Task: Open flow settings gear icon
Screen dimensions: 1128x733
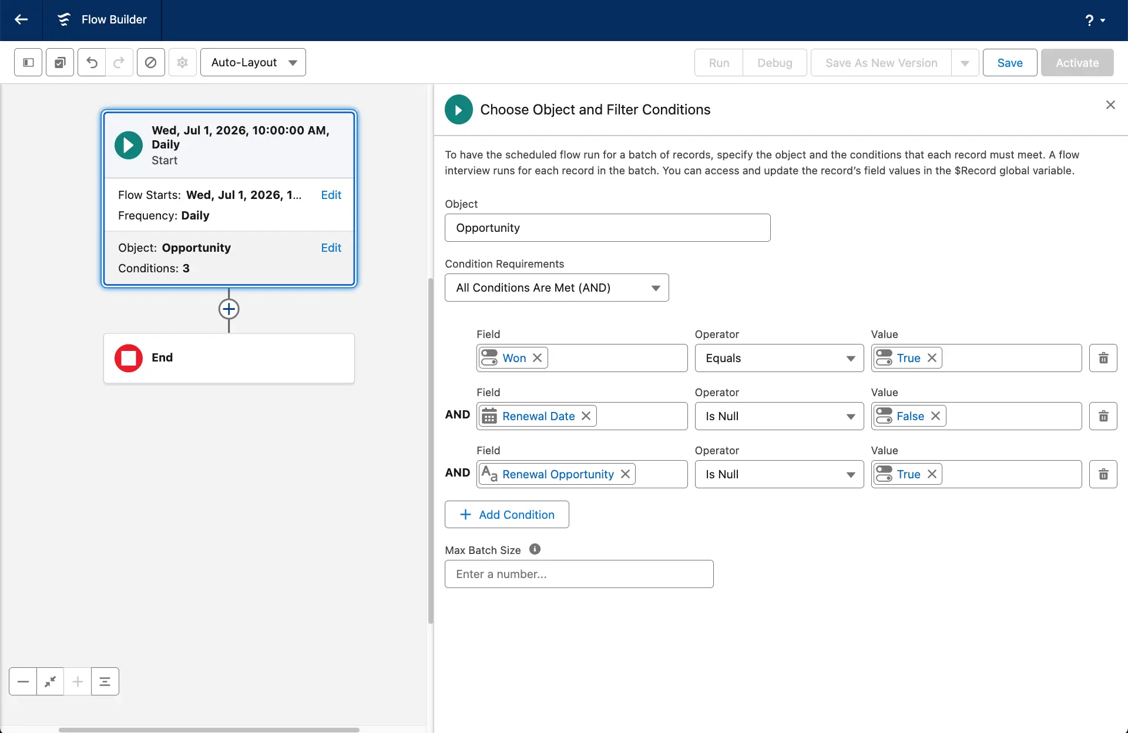Action: tap(183, 62)
